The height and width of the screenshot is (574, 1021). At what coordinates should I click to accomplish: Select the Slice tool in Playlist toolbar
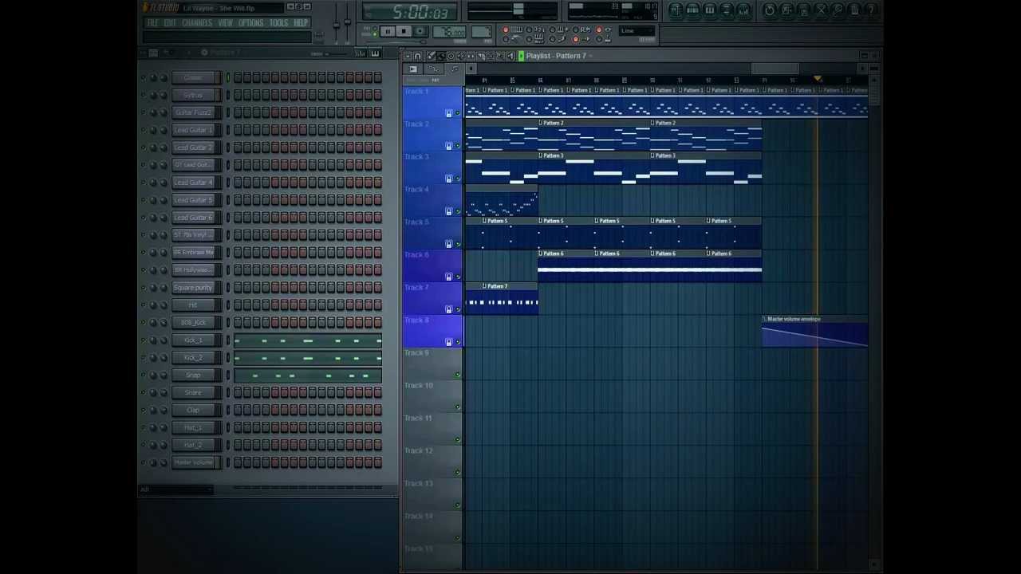tap(480, 56)
